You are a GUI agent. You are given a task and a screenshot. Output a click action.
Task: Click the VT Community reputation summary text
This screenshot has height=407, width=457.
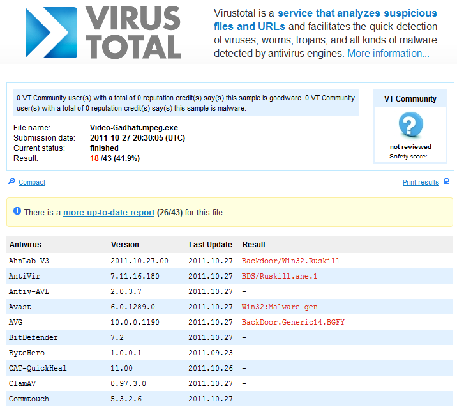[186, 103]
